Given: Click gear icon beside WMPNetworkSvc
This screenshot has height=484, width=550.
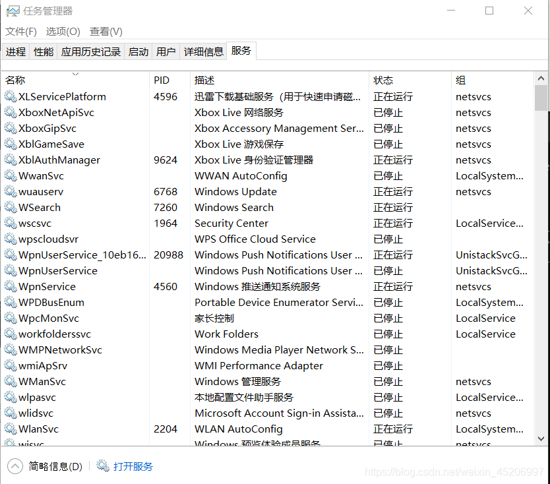Looking at the screenshot, I should (11, 349).
